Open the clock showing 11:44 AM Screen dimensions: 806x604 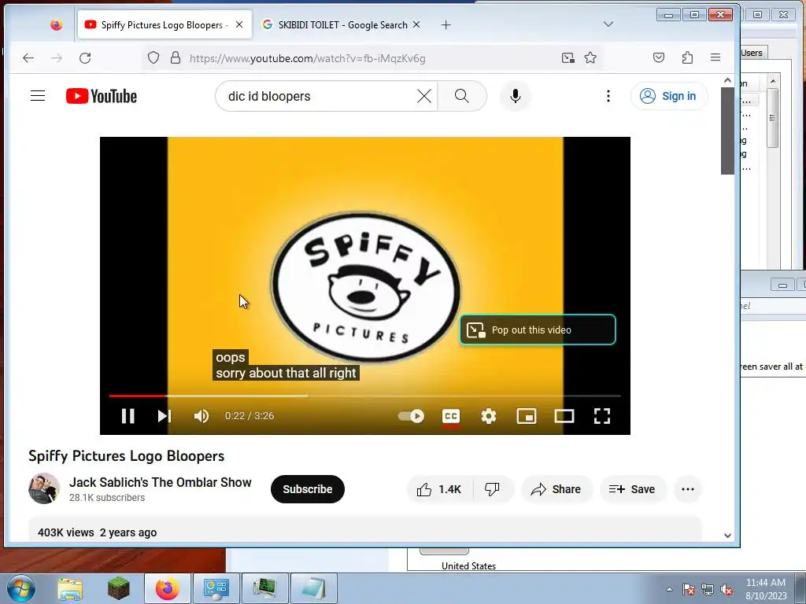[x=766, y=589]
